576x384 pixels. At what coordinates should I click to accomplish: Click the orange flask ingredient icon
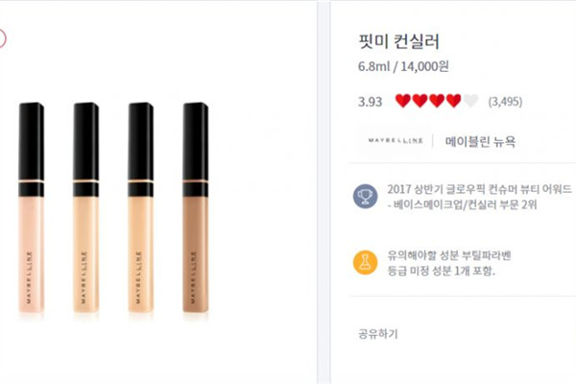(x=365, y=262)
